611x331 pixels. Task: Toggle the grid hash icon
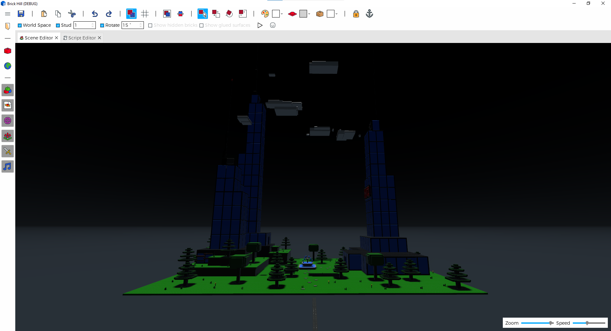pos(145,14)
